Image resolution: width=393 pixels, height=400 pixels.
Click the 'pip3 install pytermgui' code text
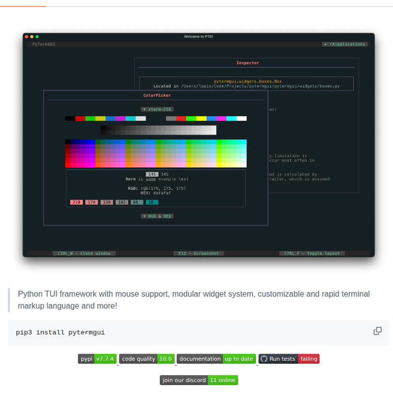[61, 332]
